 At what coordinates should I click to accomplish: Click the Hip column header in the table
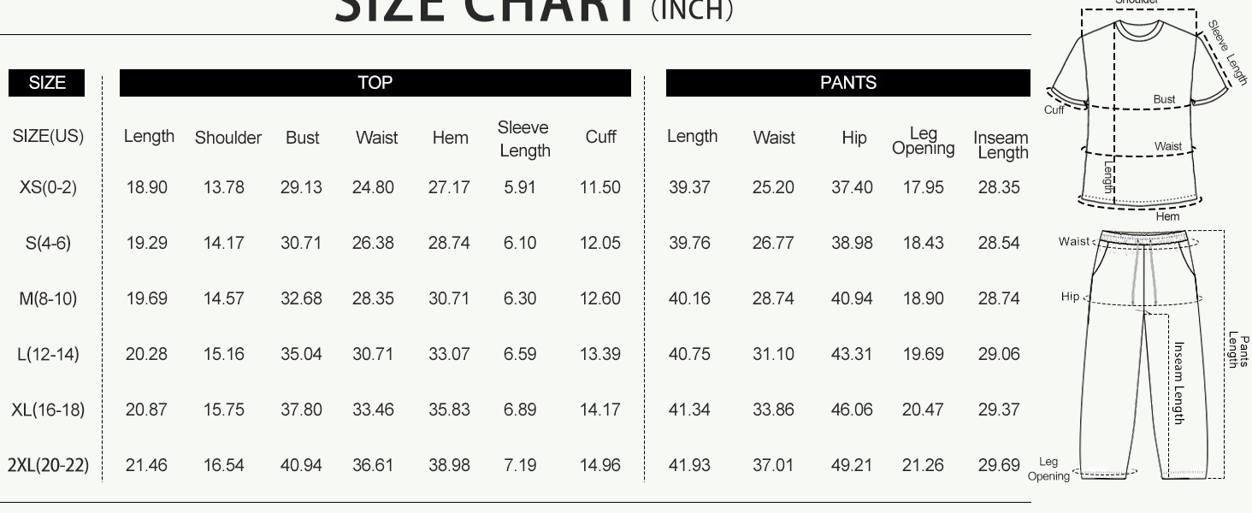tap(853, 138)
